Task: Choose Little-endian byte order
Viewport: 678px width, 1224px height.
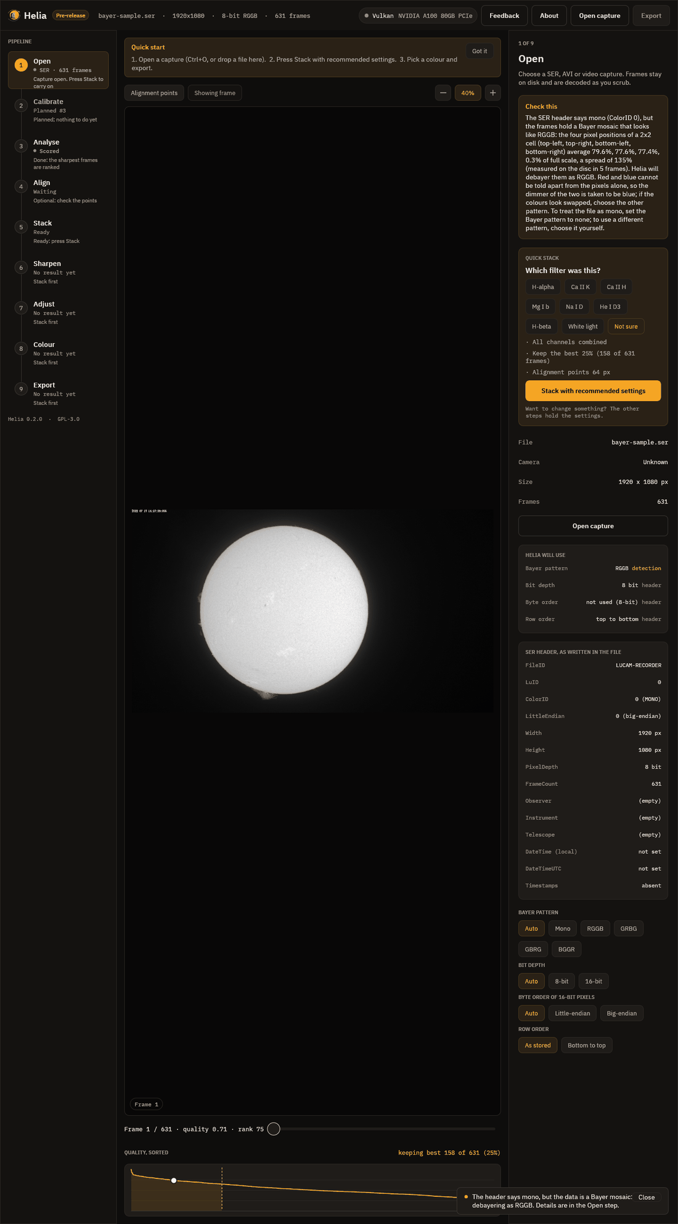Action: (573, 1013)
